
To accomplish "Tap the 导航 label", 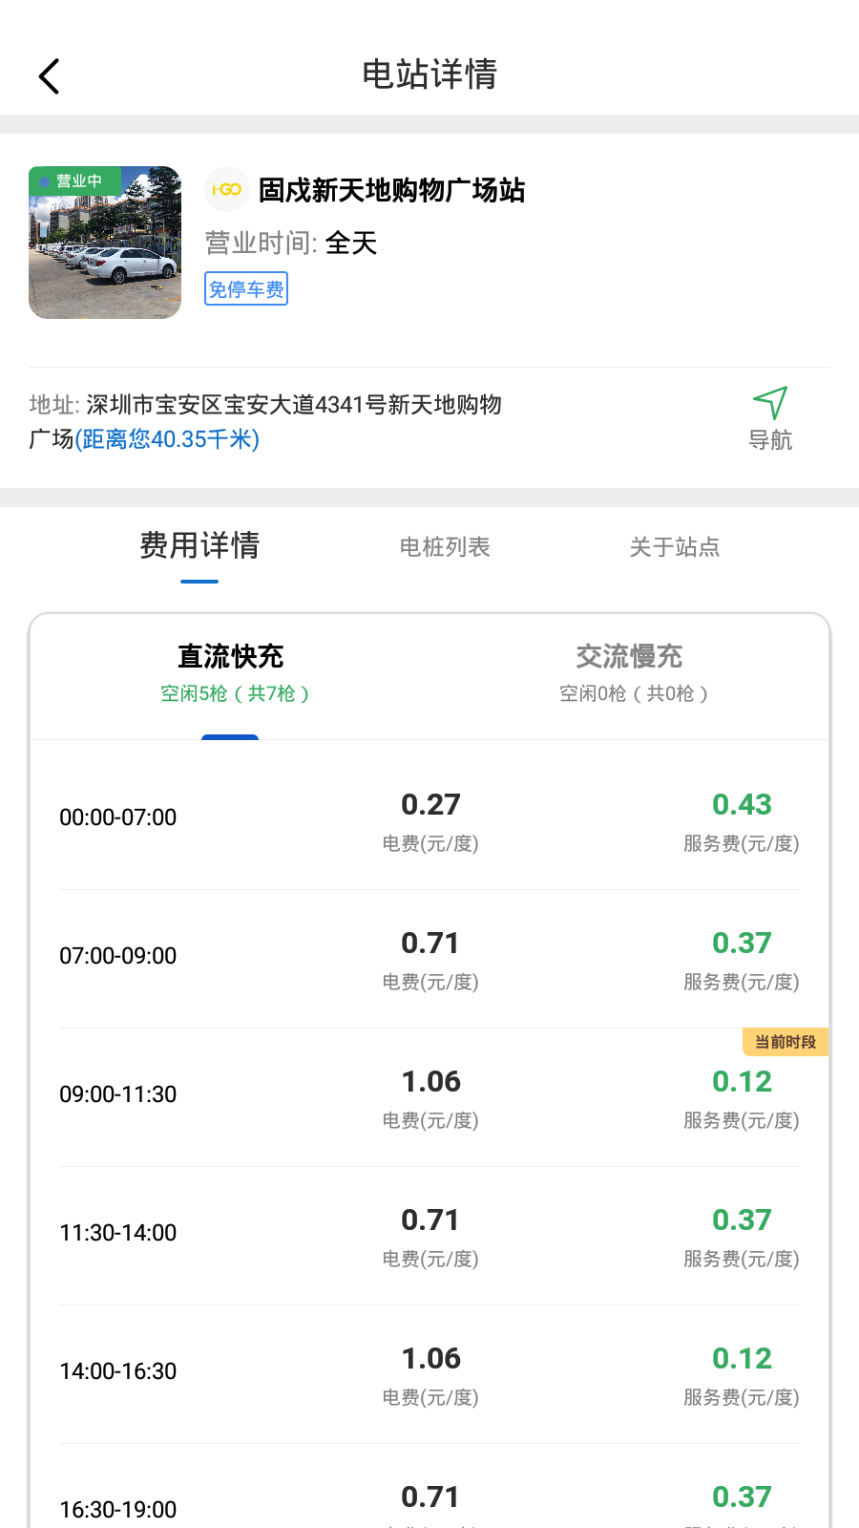I will 770,440.
